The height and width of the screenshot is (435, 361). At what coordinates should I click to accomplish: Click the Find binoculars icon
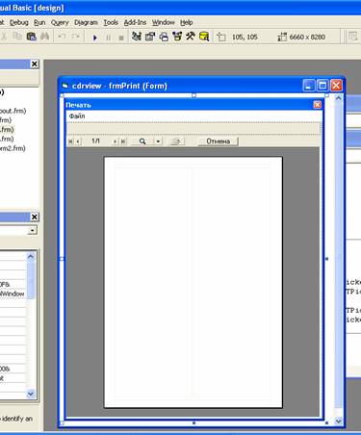[x=44, y=37]
